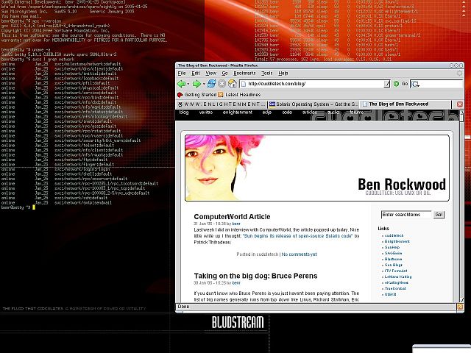
Task: Close the current tab with red X
Action: coord(459,104)
